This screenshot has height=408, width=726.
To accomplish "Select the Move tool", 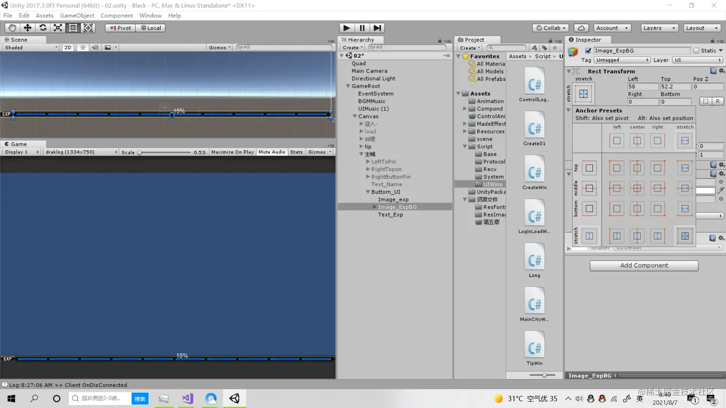I will 27,28.
